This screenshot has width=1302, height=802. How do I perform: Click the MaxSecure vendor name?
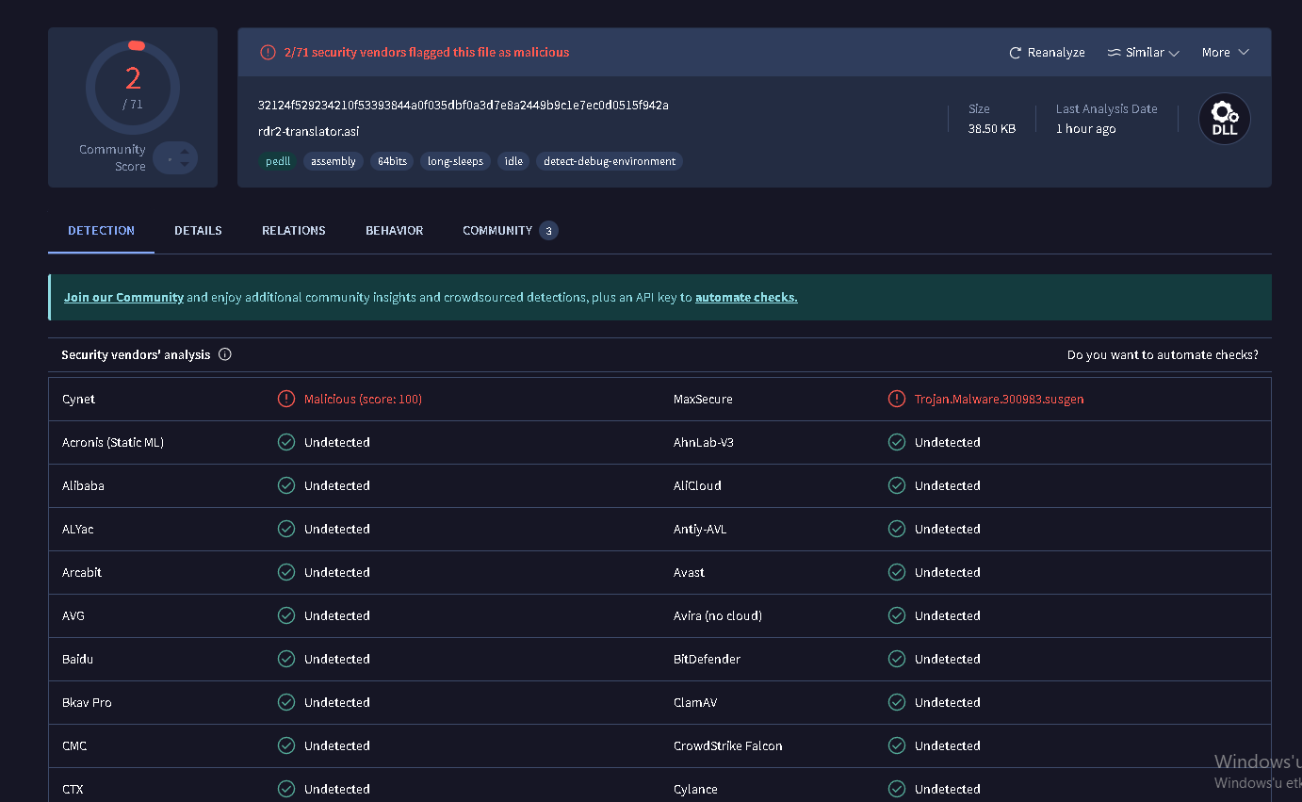pyautogui.click(x=703, y=399)
